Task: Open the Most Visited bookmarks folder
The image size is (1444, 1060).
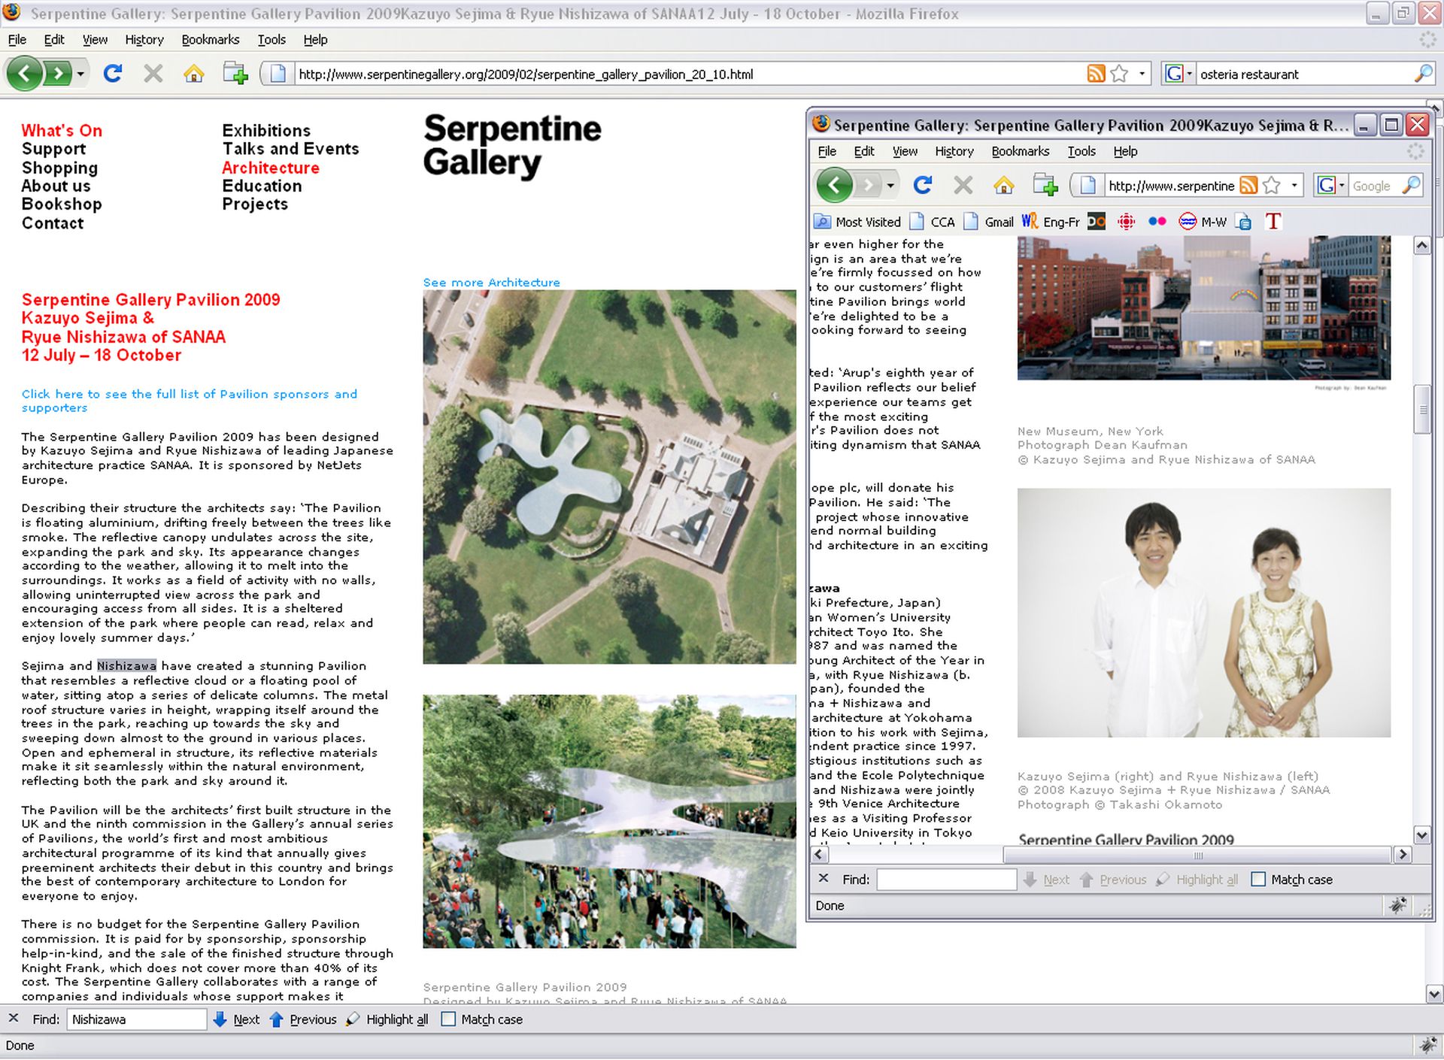Action: (x=857, y=222)
